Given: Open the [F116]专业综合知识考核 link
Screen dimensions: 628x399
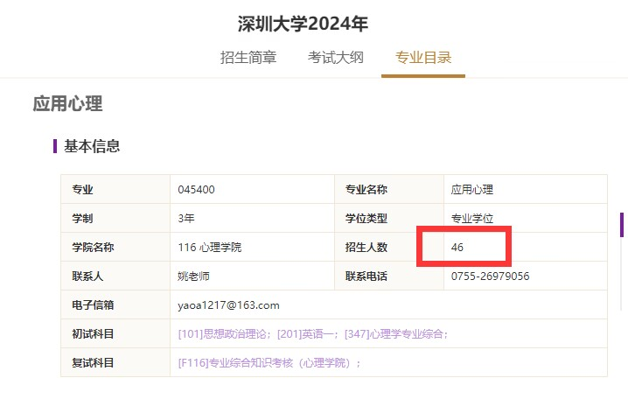Looking at the screenshot, I should [265, 362].
